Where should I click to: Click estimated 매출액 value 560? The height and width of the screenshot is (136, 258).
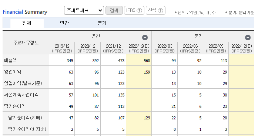[147, 61]
